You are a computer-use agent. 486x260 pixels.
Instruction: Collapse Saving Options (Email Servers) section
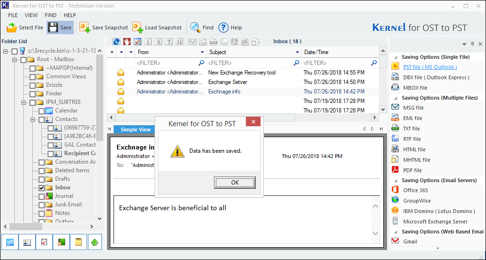coord(396,181)
